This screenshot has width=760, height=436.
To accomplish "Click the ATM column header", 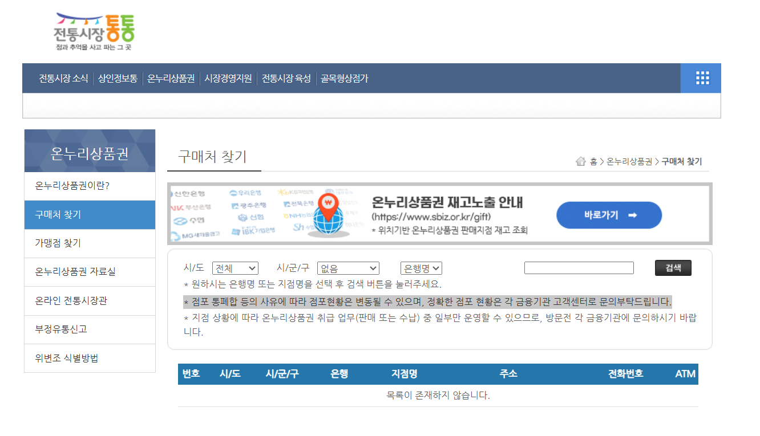I will click(685, 374).
